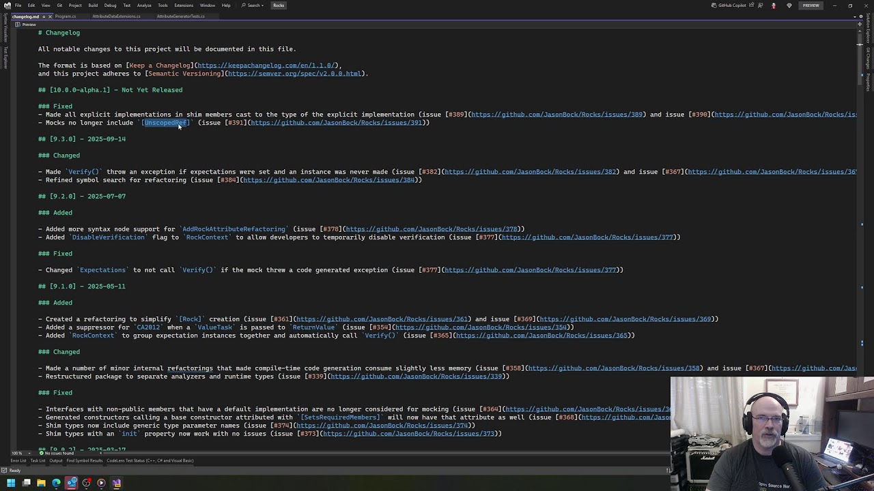The width and height of the screenshot is (874, 491).
Task: Open the issues/382 GitHub link
Action: point(530,172)
